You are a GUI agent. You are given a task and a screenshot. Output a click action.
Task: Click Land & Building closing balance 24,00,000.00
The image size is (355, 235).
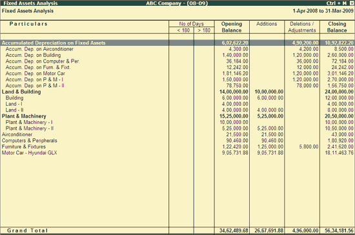pos(339,92)
